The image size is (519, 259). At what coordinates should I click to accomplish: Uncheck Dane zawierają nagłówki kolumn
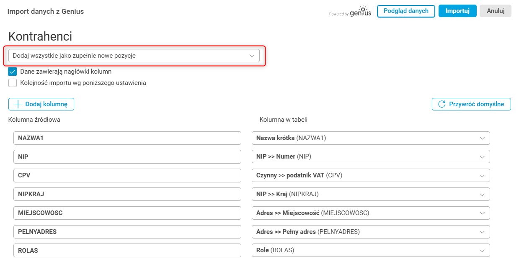pyautogui.click(x=13, y=72)
